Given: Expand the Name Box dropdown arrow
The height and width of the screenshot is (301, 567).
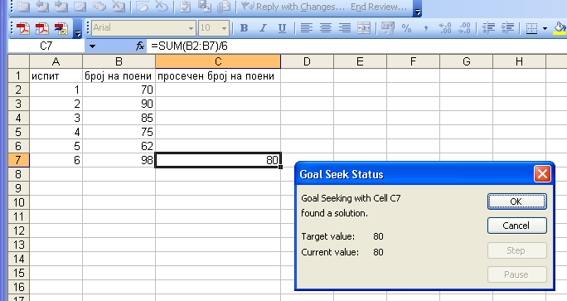Looking at the screenshot, I should tap(92, 46).
